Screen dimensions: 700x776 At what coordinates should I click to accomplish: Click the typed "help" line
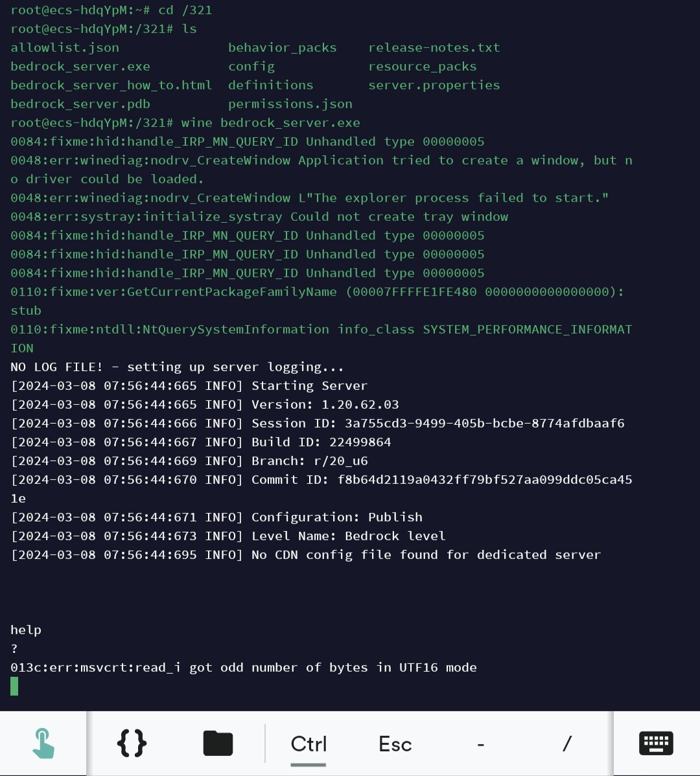point(26,630)
